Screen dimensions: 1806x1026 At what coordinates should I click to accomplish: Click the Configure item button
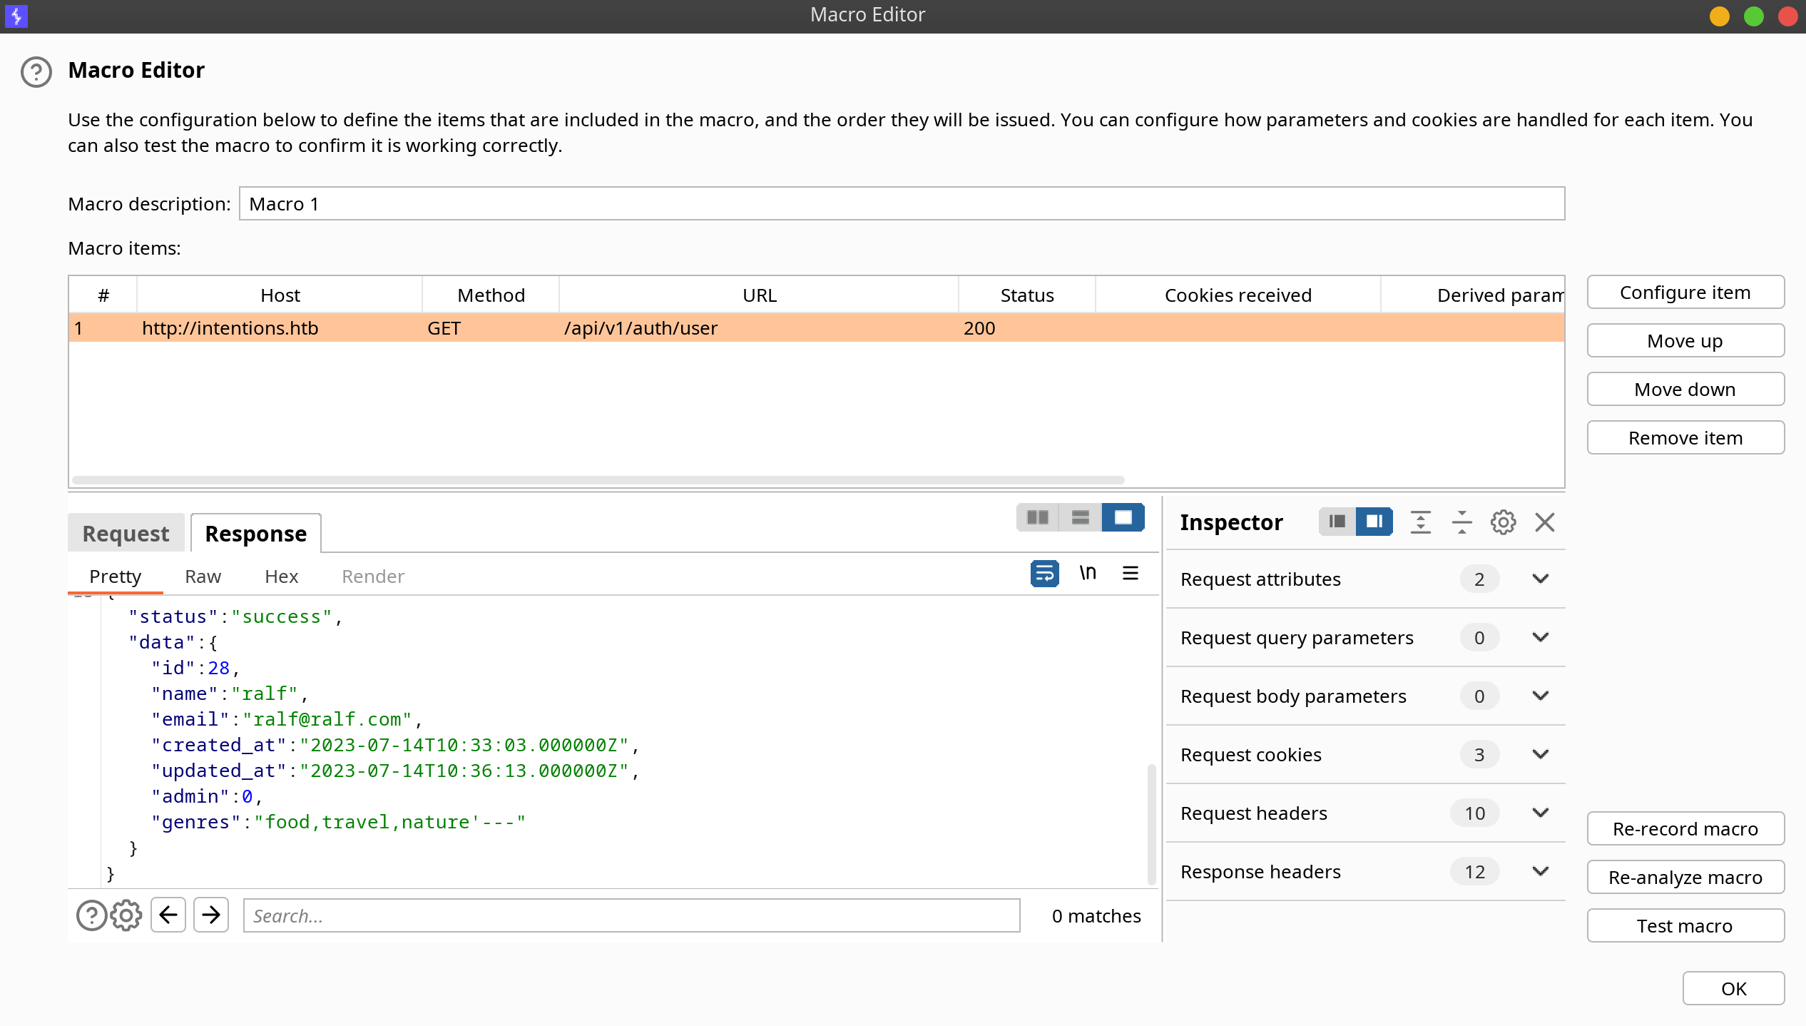[1685, 293]
